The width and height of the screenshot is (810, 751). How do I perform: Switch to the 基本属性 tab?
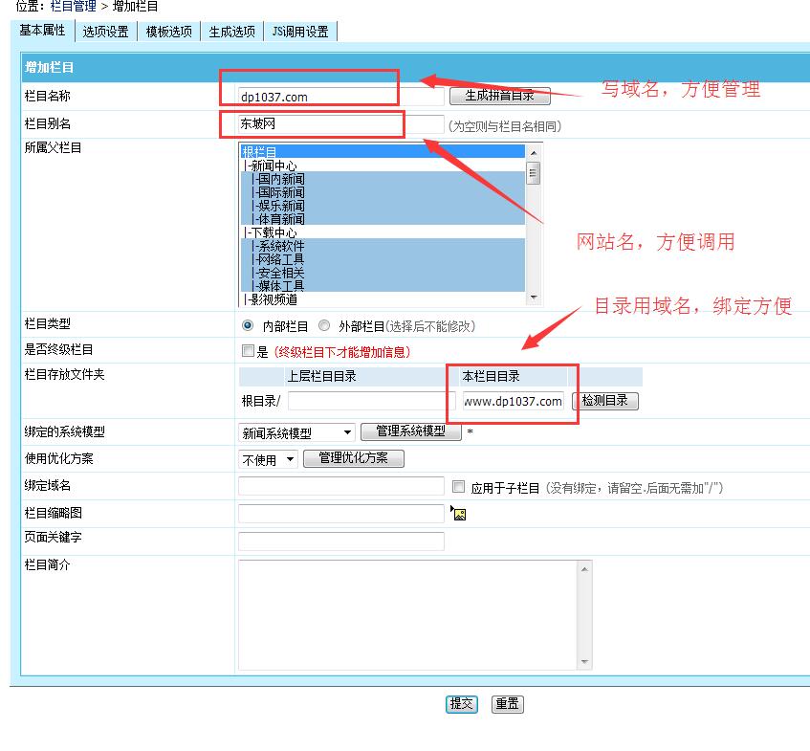point(42,31)
